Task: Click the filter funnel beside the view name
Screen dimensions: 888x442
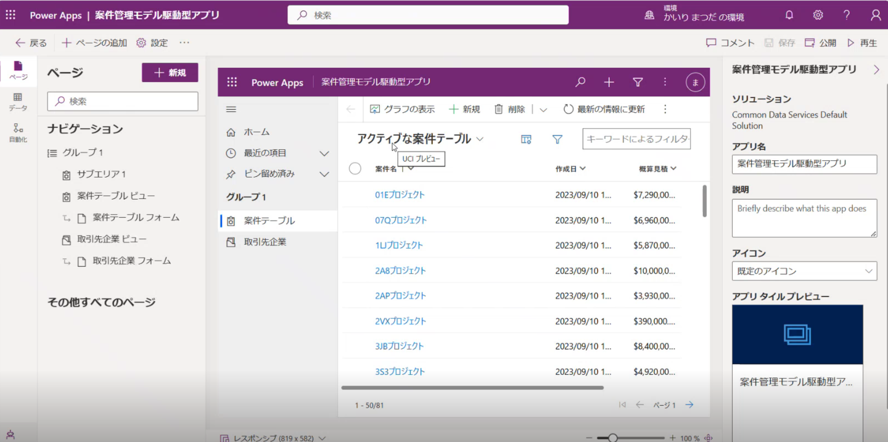Action: click(x=557, y=139)
